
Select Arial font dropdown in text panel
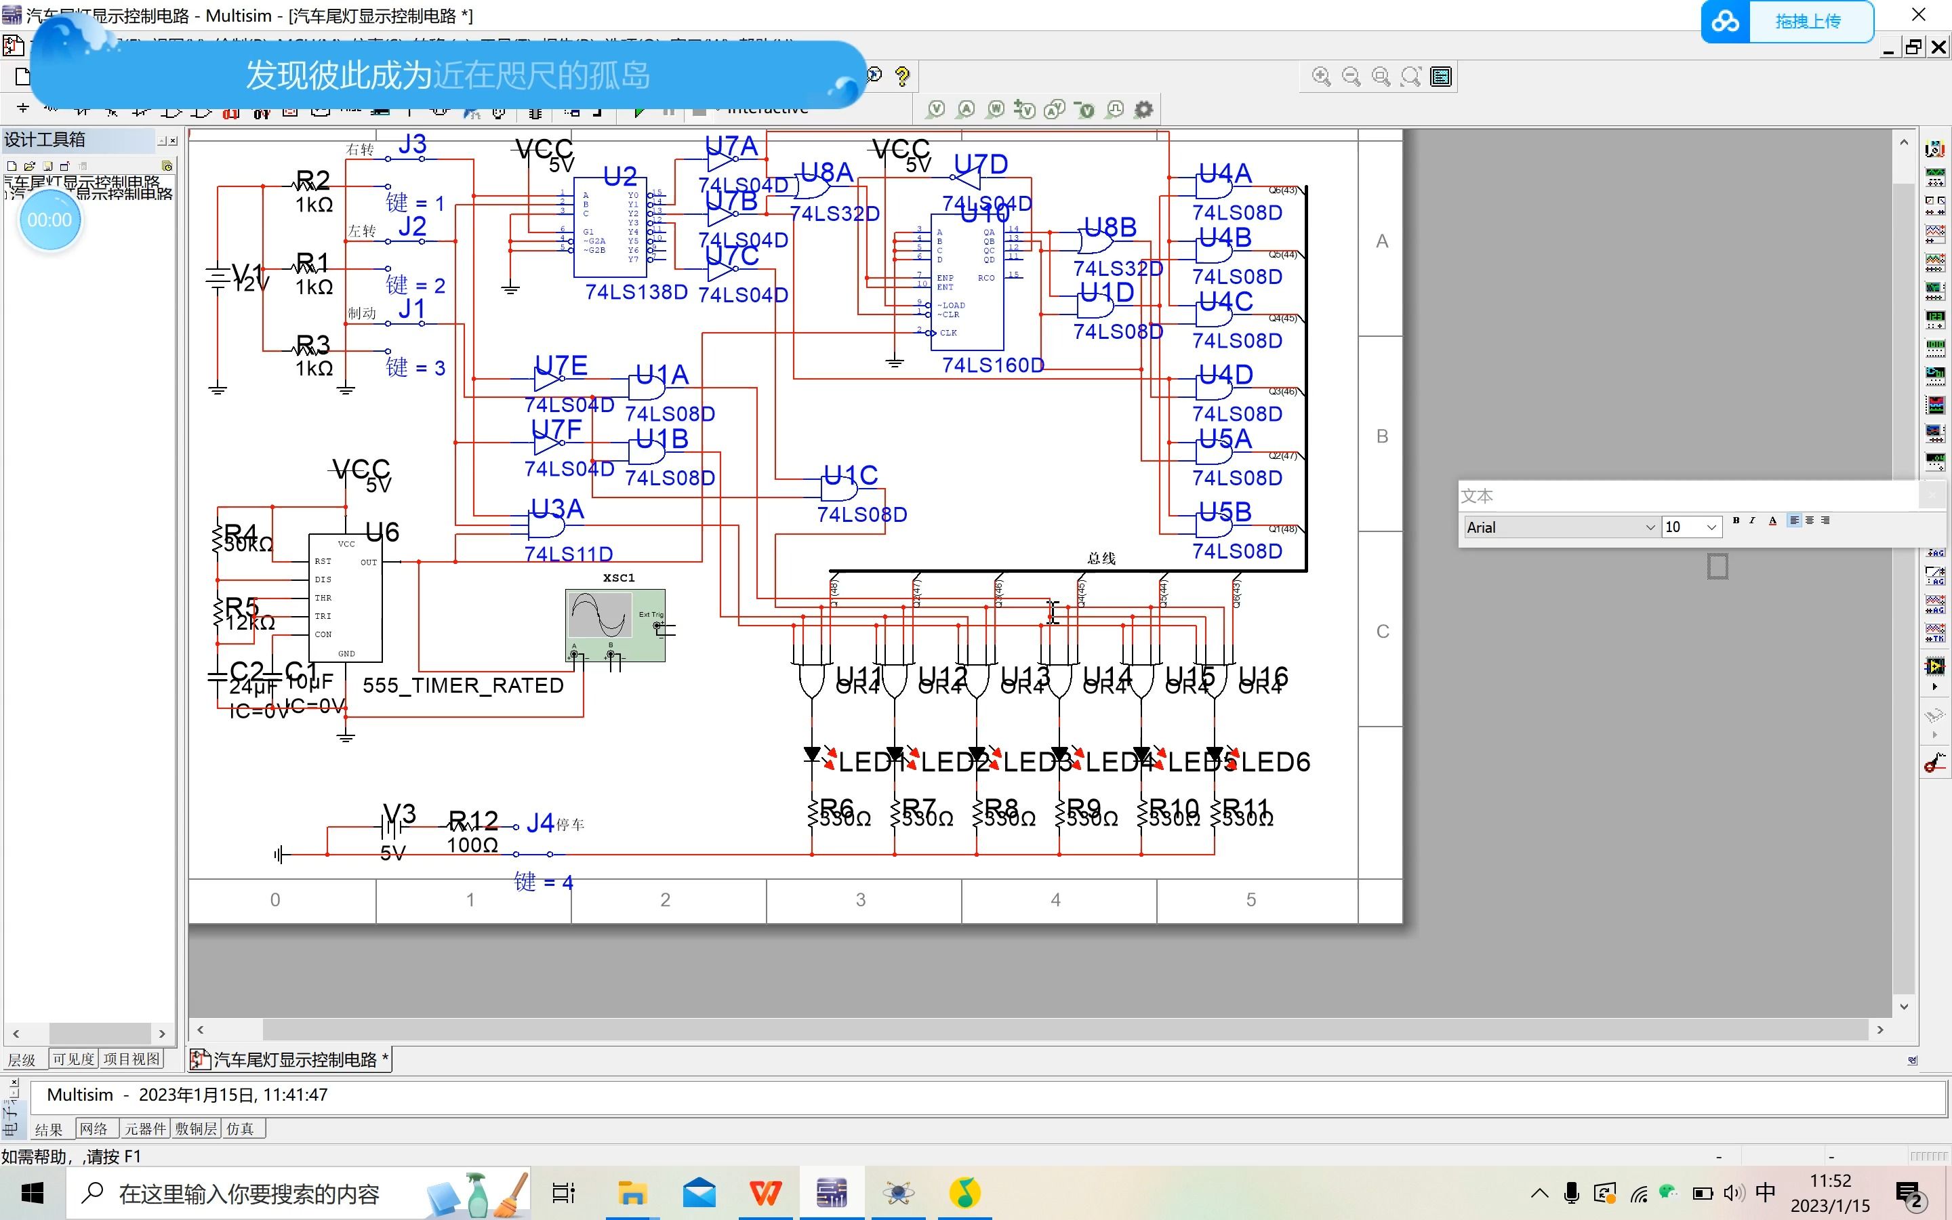coord(1555,527)
